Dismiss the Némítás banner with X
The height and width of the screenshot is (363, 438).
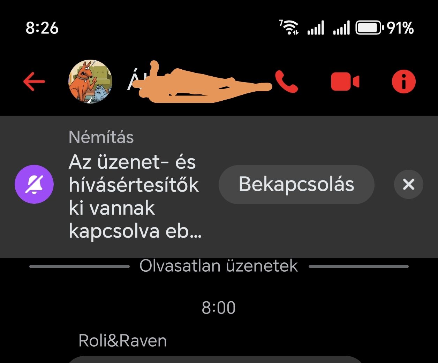tap(408, 184)
